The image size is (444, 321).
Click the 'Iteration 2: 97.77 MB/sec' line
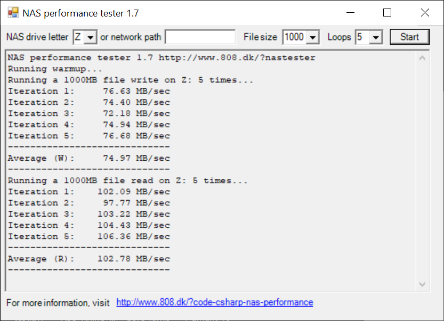point(88,203)
